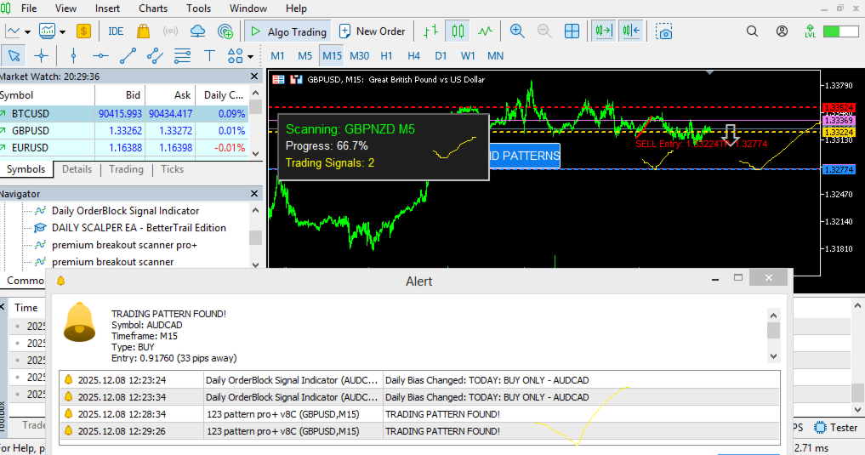Select the text label tool

[209, 55]
